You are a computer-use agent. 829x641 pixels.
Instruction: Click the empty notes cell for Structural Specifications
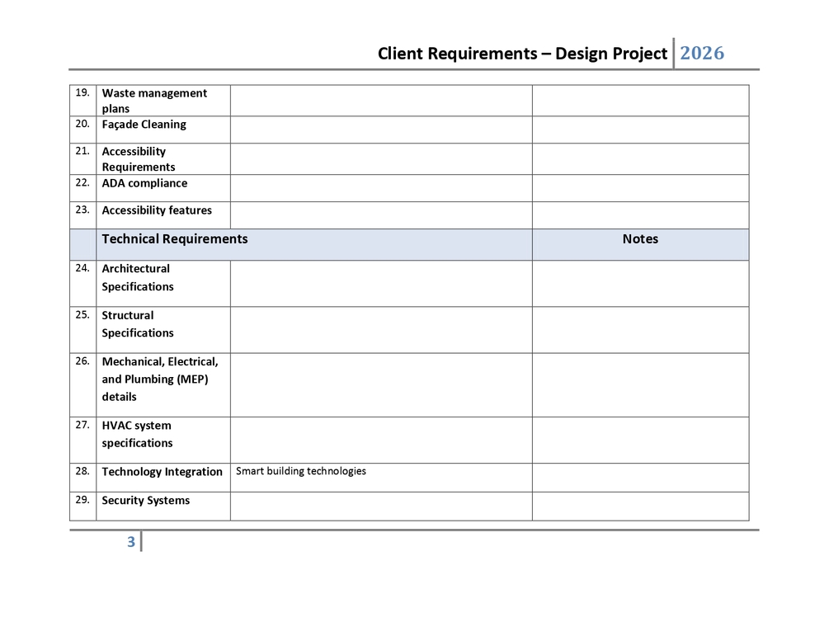coord(641,330)
